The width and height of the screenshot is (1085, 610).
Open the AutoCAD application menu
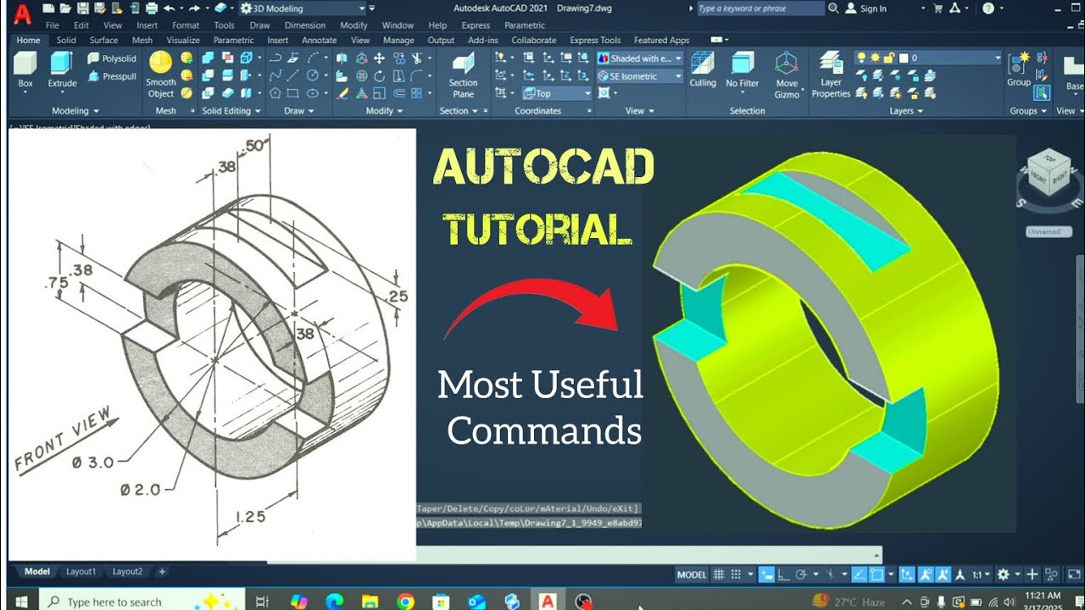coord(22,14)
